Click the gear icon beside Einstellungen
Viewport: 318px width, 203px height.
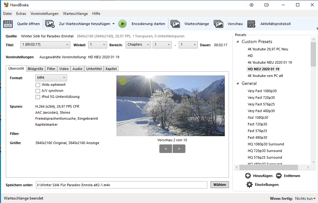[249, 185]
